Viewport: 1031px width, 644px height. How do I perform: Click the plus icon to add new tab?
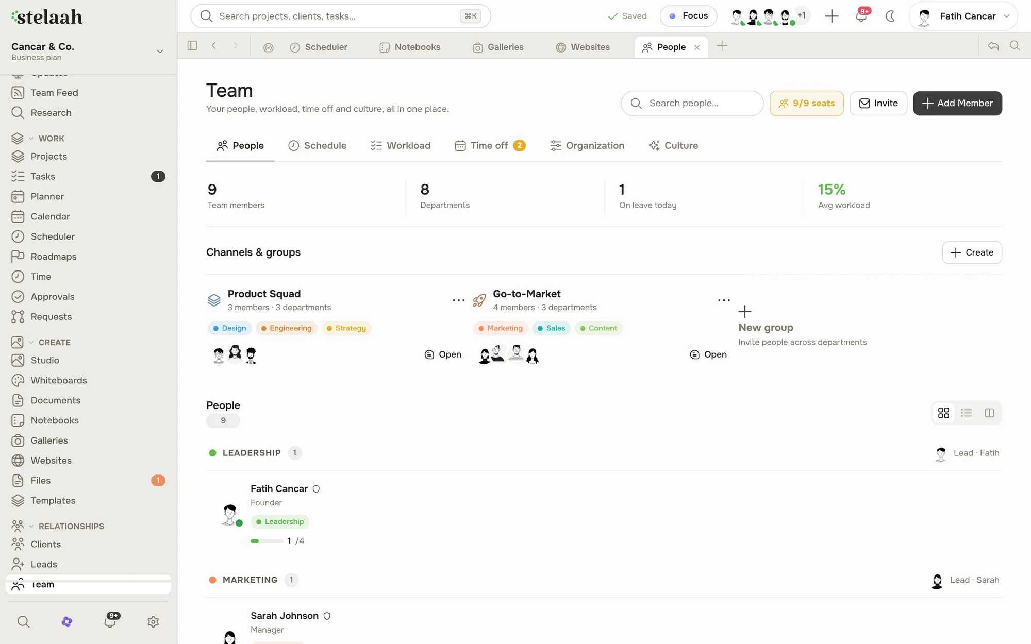[722, 46]
